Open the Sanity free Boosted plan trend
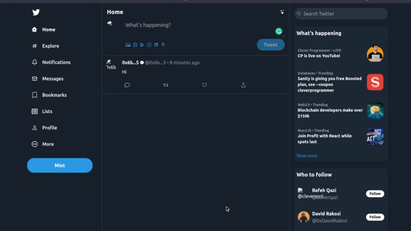Screen dimensions: 411x231 pyautogui.click(x=330, y=84)
